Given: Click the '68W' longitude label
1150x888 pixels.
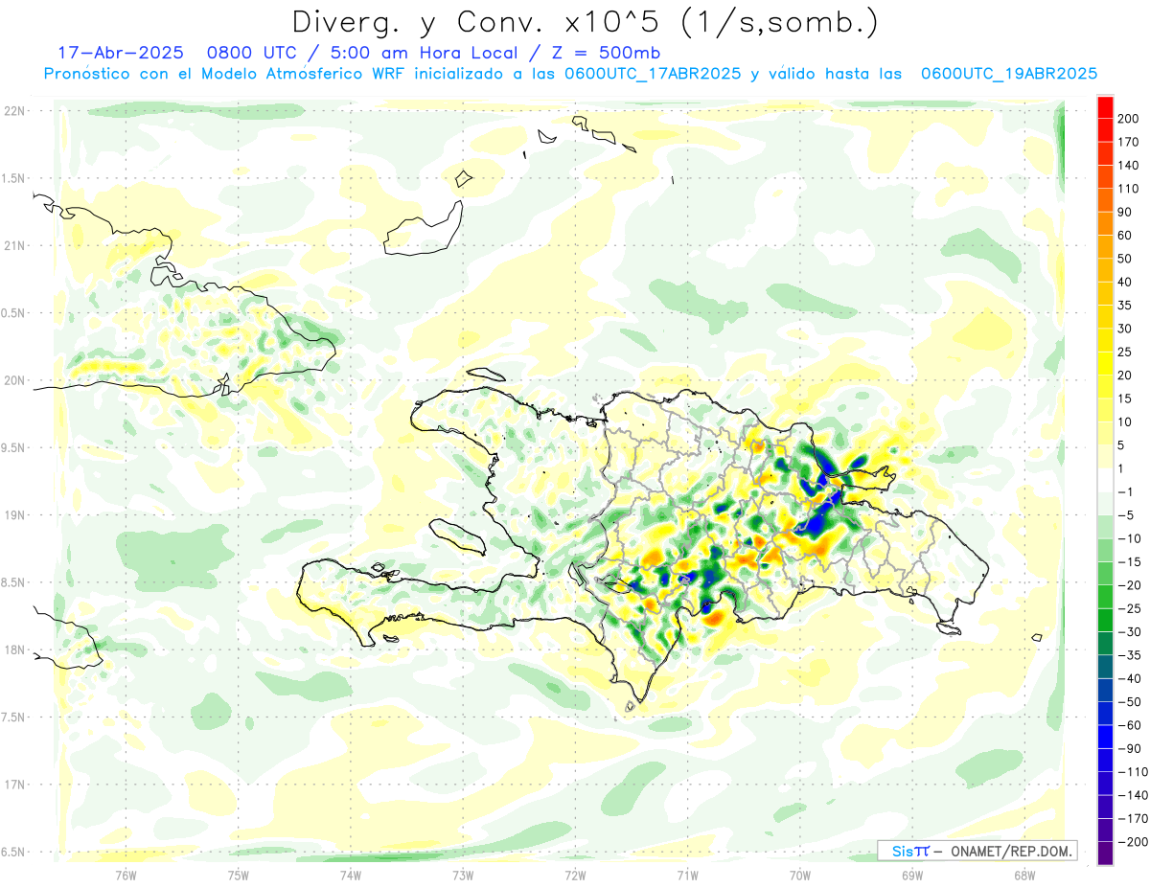Looking at the screenshot, I should point(1023,876).
